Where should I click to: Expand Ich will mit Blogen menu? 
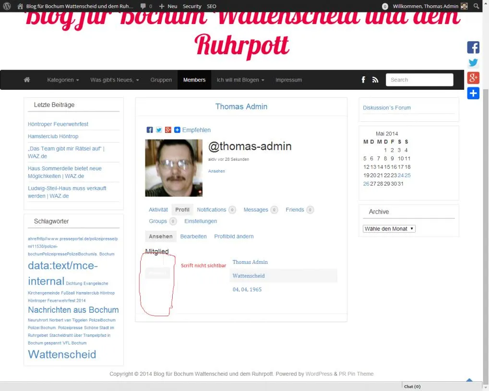pyautogui.click(x=240, y=80)
